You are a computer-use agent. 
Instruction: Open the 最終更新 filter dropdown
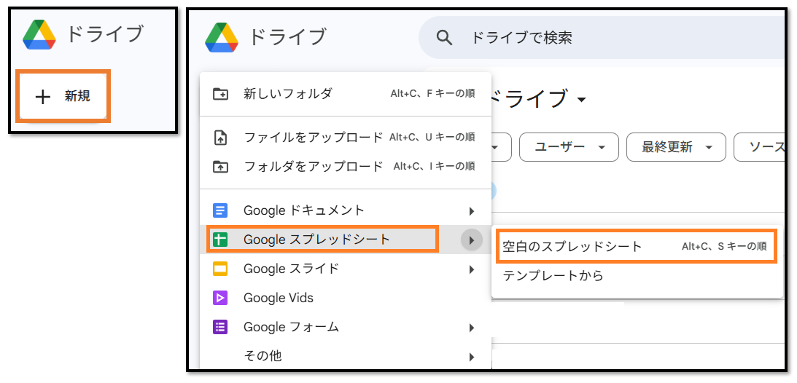pyautogui.click(x=675, y=147)
